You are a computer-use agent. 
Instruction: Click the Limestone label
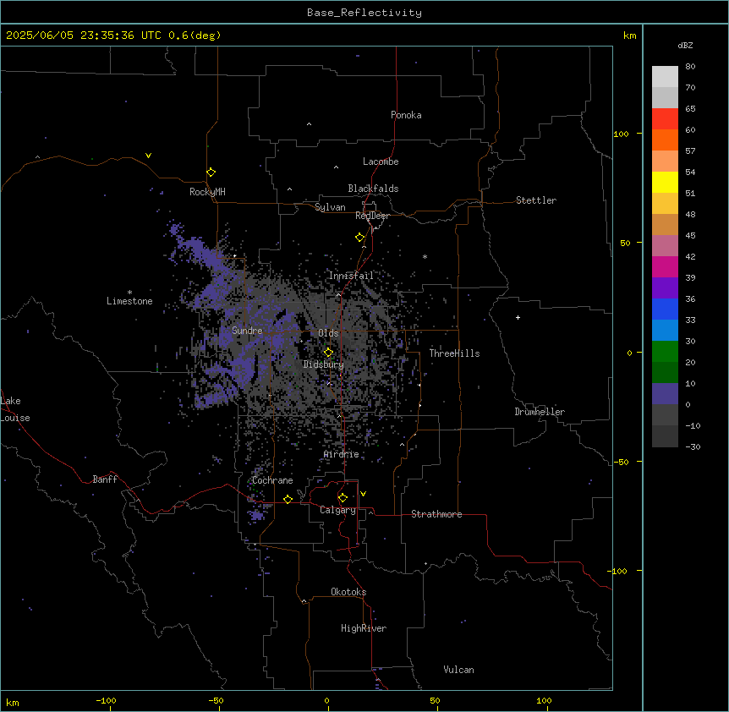coord(129,301)
